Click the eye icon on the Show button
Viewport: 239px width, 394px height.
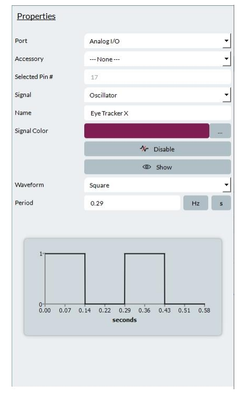(147, 167)
